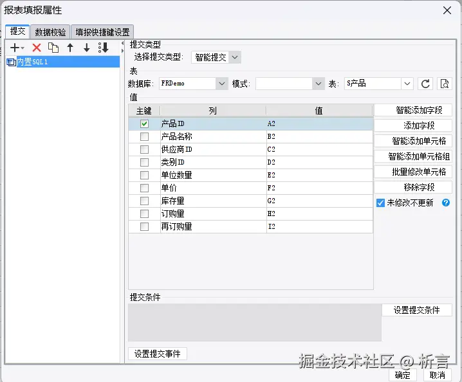Check the primary key box for 再订购量
Image resolution: width=462 pixels, height=382 pixels.
144,226
